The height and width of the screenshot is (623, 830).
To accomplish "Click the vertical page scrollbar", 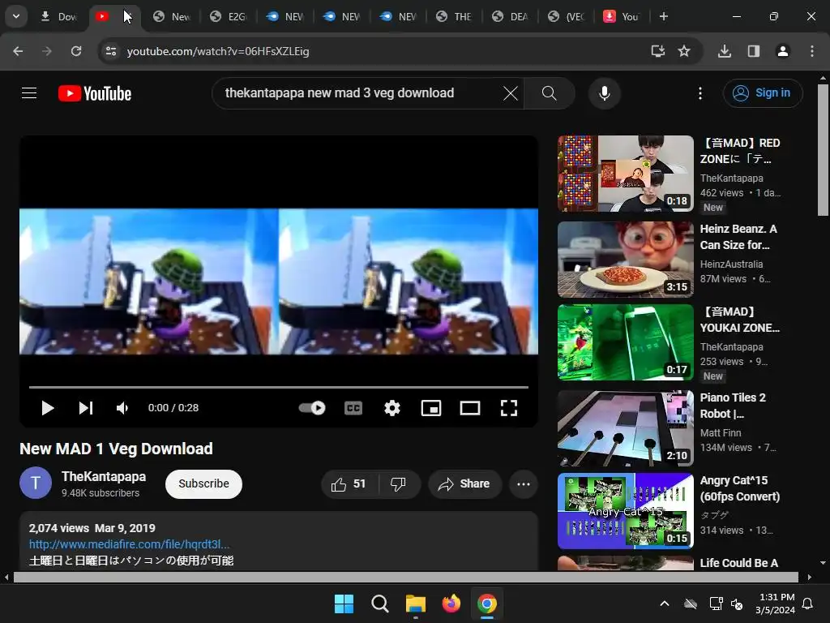I will 823,149.
